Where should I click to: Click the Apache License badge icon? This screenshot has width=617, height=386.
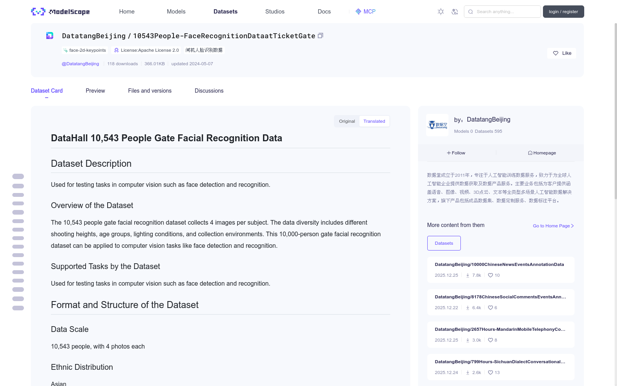[116, 50]
